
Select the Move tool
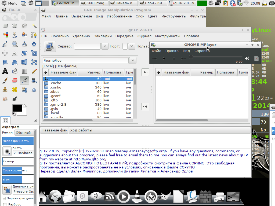(34, 44)
